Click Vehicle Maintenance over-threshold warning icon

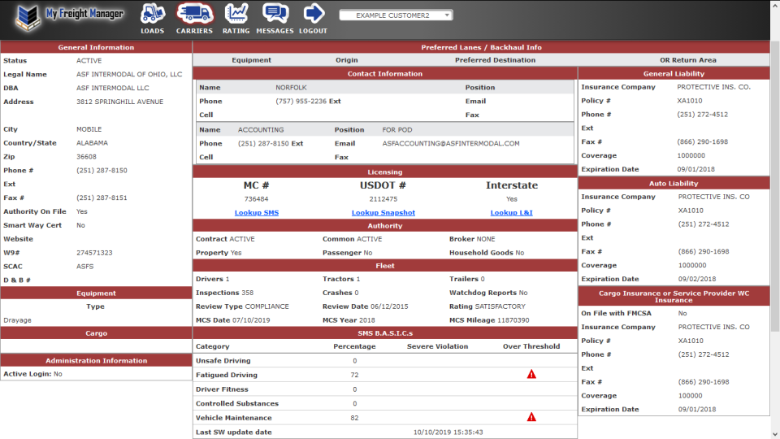pos(531,417)
